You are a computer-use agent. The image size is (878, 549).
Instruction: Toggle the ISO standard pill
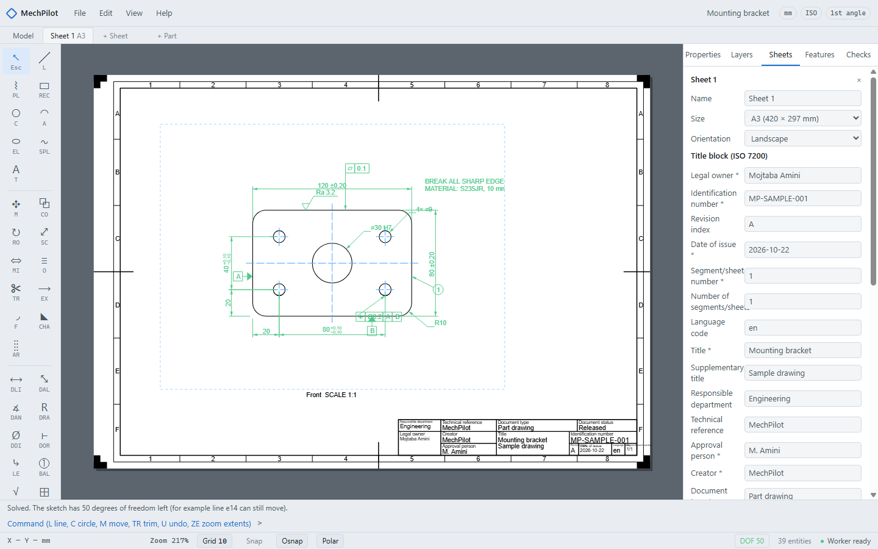click(811, 13)
